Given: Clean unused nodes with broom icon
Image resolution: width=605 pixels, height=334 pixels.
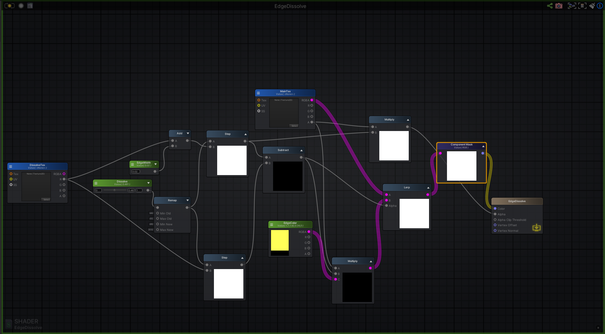Looking at the screenshot, I should [592, 6].
